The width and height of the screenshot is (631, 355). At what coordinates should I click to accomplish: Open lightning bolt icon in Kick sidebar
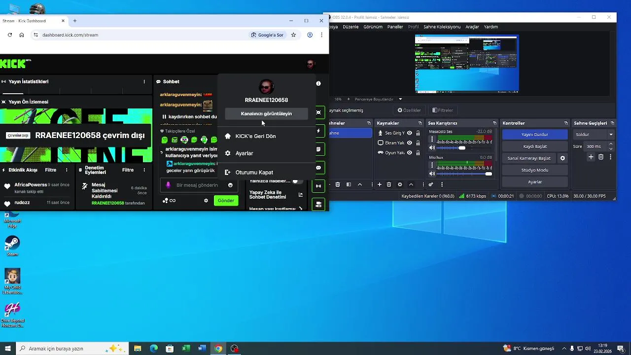click(318, 131)
